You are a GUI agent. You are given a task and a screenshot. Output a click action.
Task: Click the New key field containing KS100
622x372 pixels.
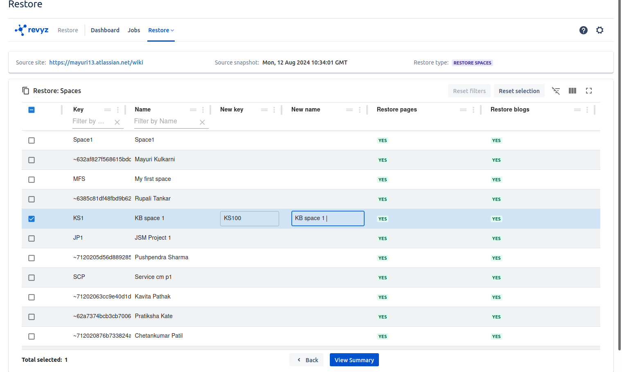(x=249, y=218)
